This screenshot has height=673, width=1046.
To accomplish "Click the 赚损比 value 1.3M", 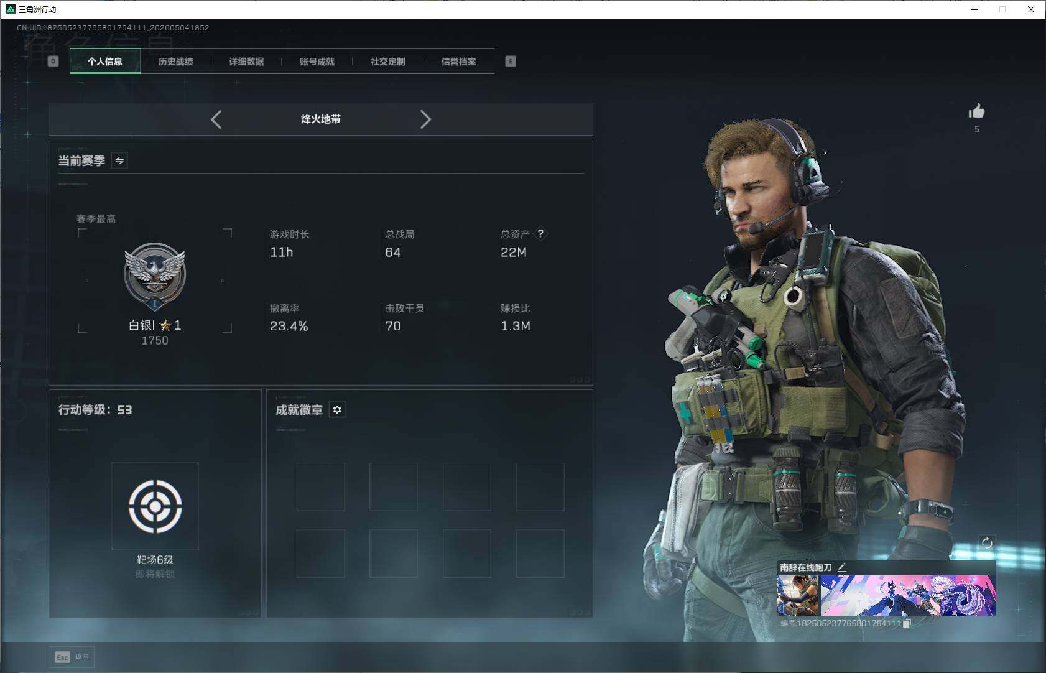I will tap(516, 326).
